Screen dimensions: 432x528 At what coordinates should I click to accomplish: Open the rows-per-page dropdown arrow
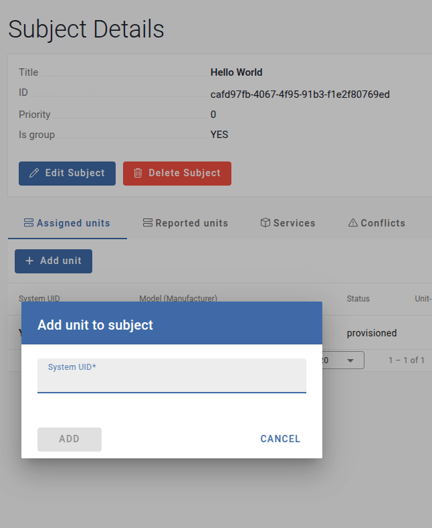tap(350, 360)
